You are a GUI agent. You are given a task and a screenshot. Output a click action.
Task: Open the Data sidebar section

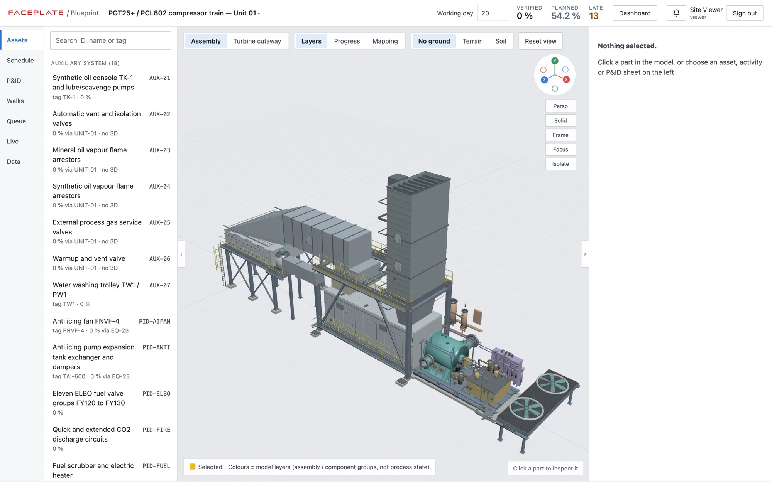pos(22,162)
